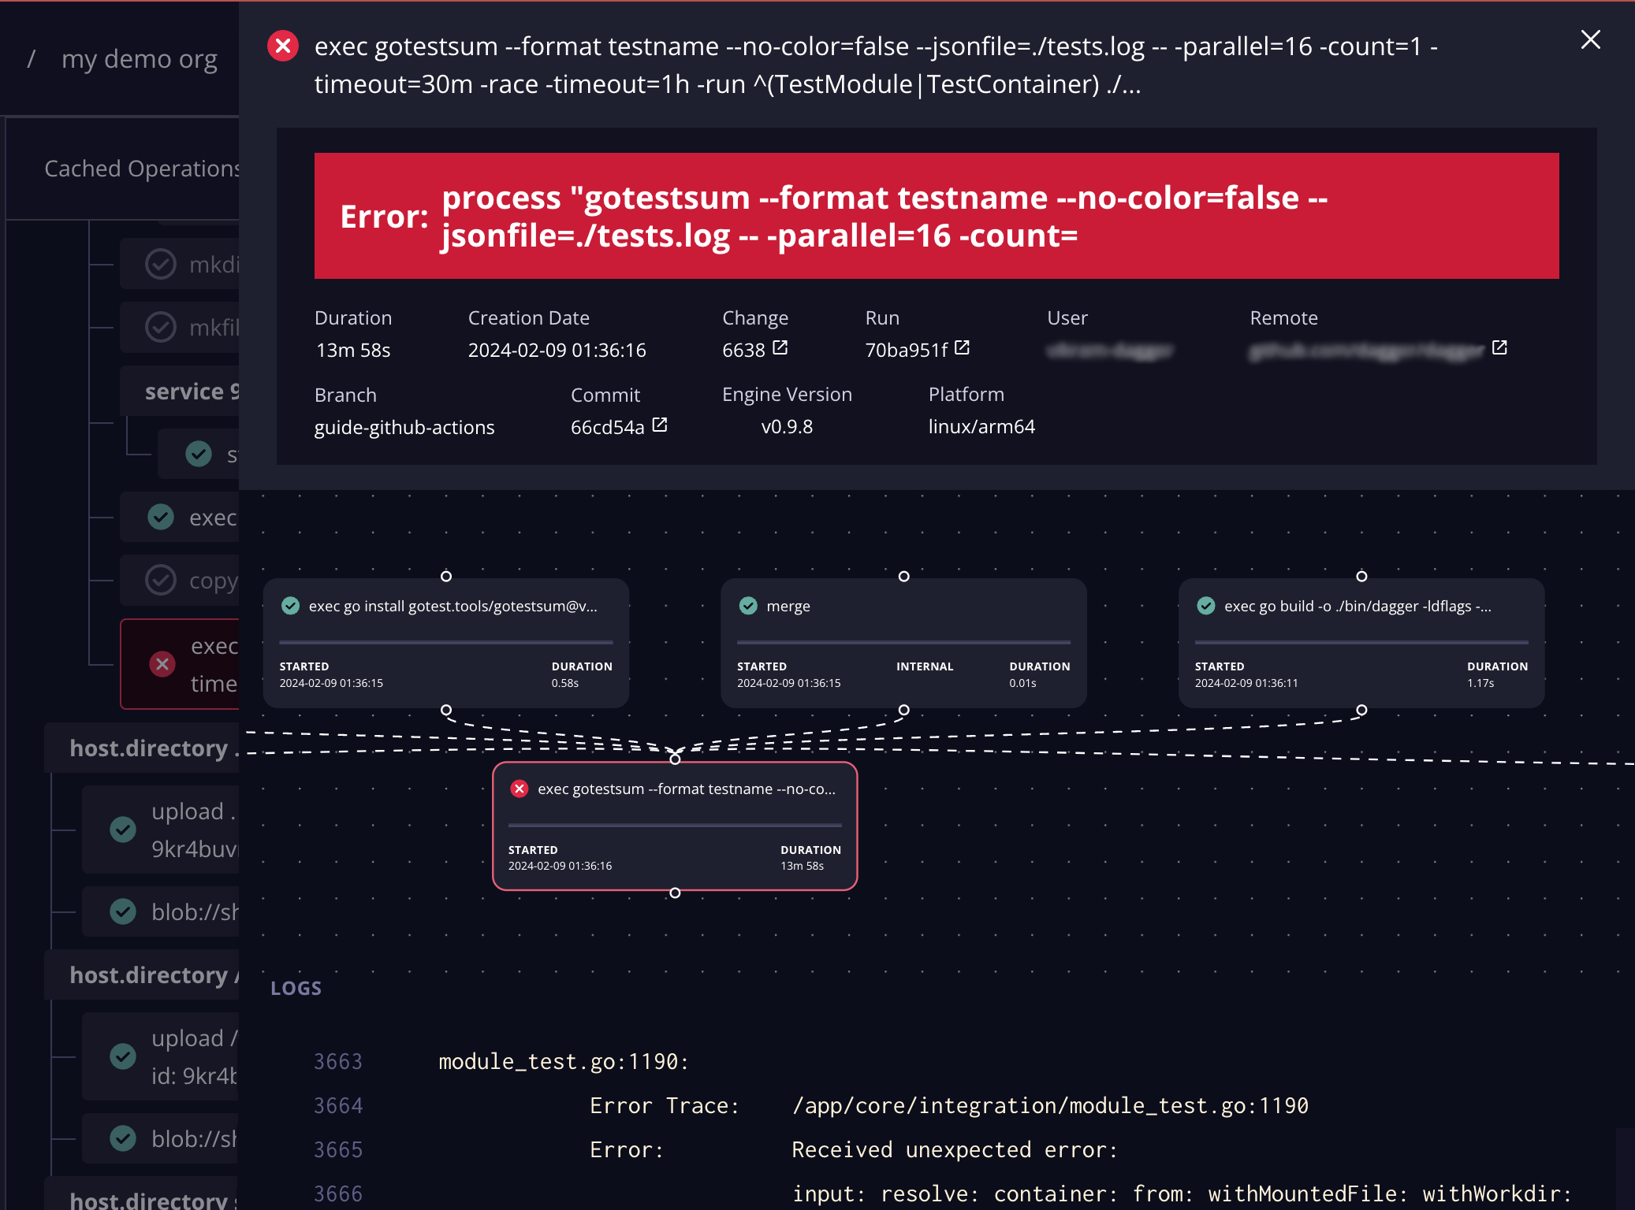
Task: Click the red error icon on failed exec step
Action: tap(162, 663)
